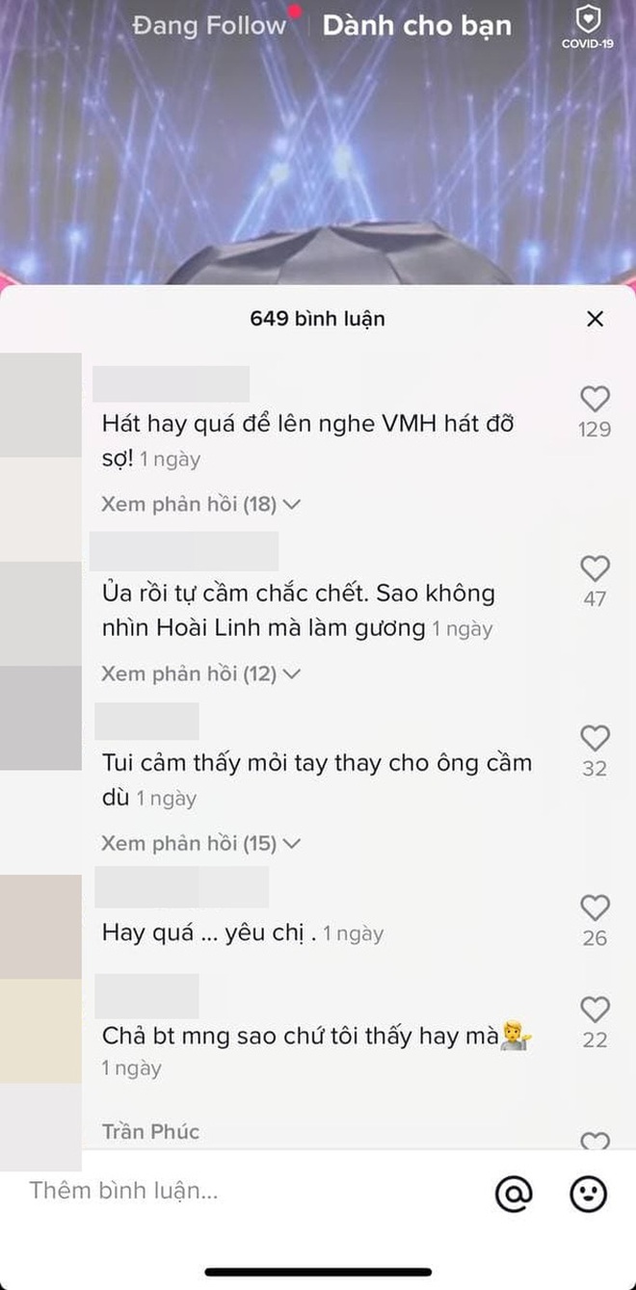Screen dimensions: 636x1290
Task: Open the COVID-19 shield icon
Action: pyautogui.click(x=588, y=26)
